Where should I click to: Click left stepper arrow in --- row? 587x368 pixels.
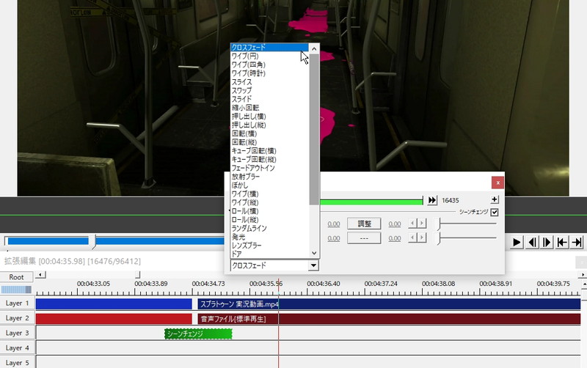[x=412, y=238]
